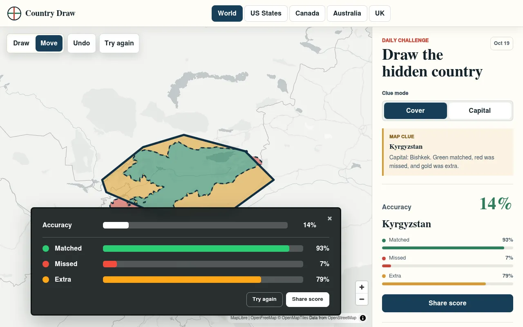Click Share score in the sidebar
Screen dimensions: 523x327
[x=447, y=303]
